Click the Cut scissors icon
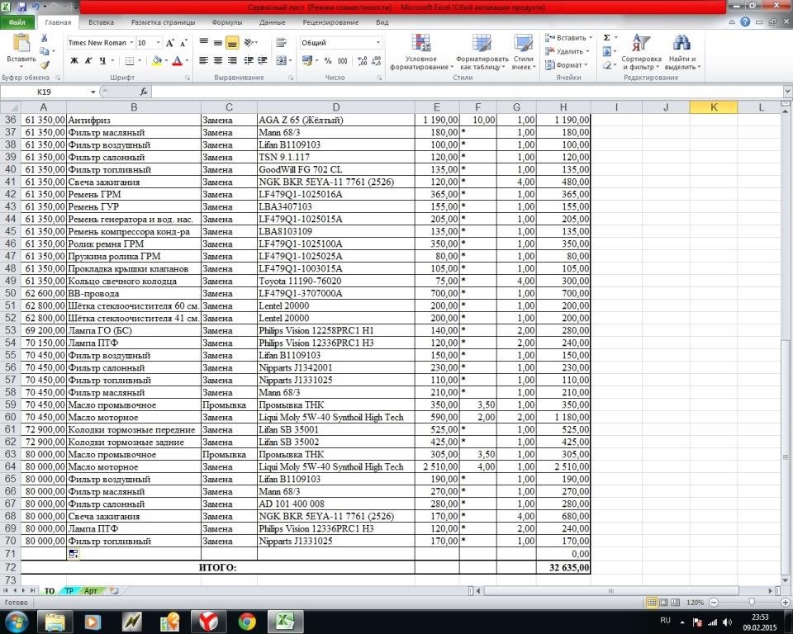 coord(44,38)
